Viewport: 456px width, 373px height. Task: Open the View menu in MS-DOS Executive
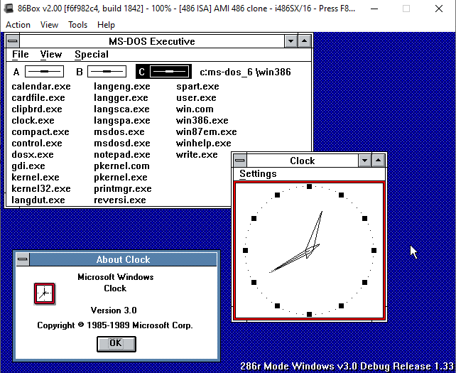click(50, 54)
